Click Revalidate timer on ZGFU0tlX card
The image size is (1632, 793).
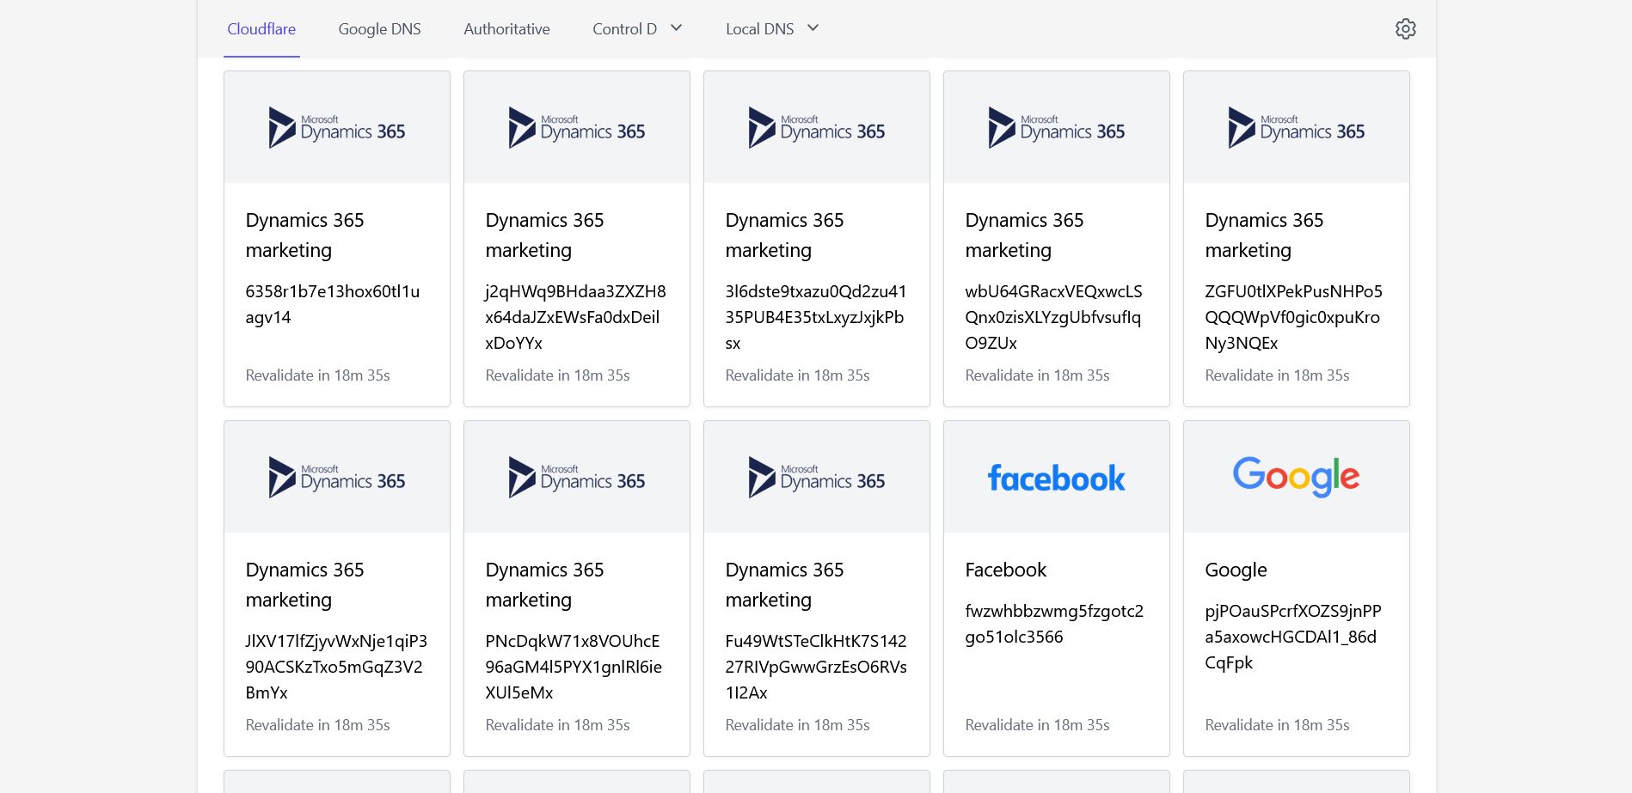(x=1277, y=375)
